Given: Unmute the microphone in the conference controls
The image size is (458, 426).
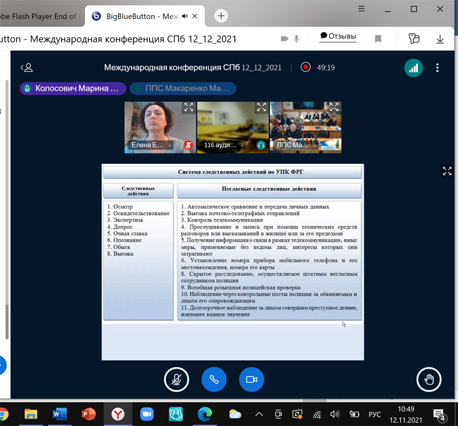Looking at the screenshot, I should 177,379.
